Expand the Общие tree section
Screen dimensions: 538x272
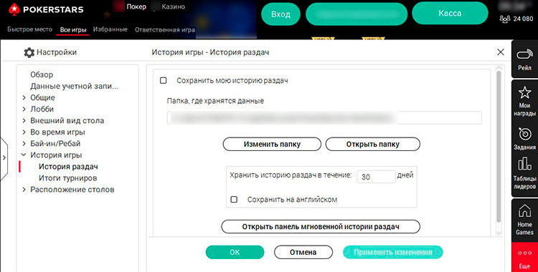[24, 97]
